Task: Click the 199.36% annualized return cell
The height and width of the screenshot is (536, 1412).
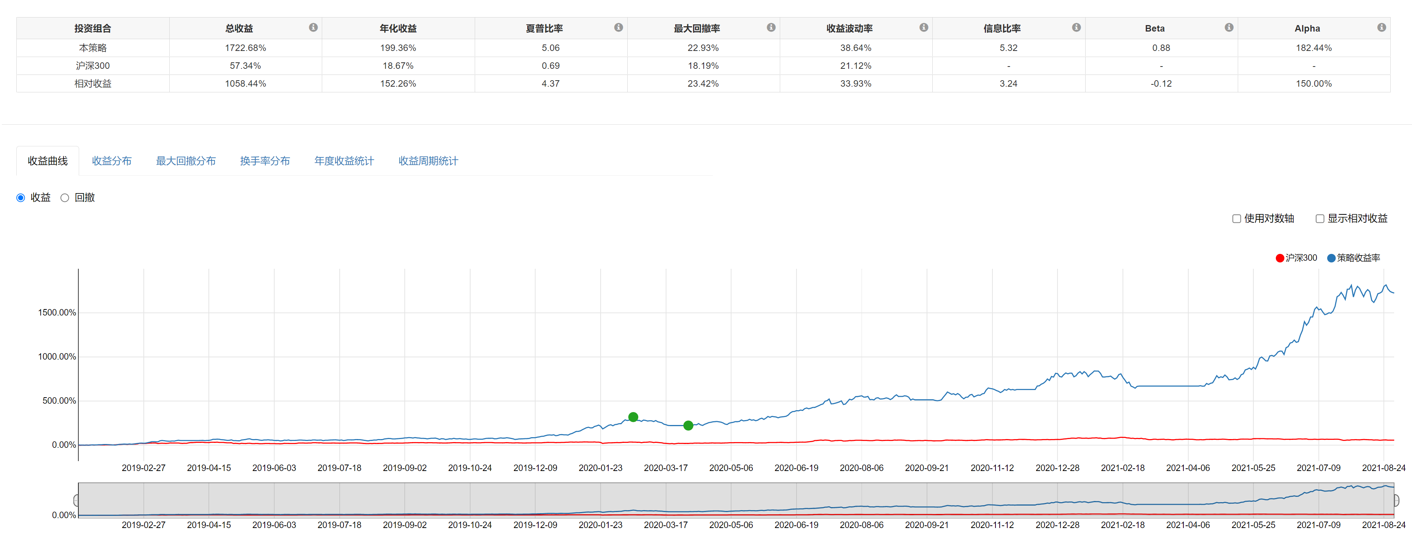Action: click(x=398, y=48)
